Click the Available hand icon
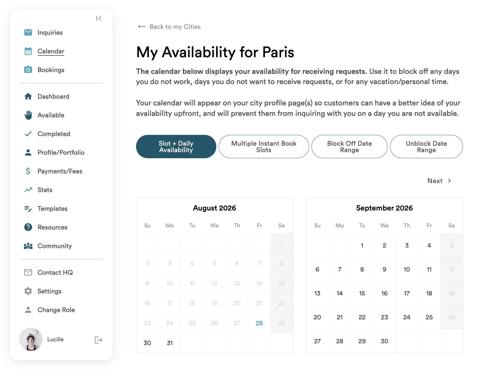Image resolution: width=498 pixels, height=376 pixels. point(28,115)
